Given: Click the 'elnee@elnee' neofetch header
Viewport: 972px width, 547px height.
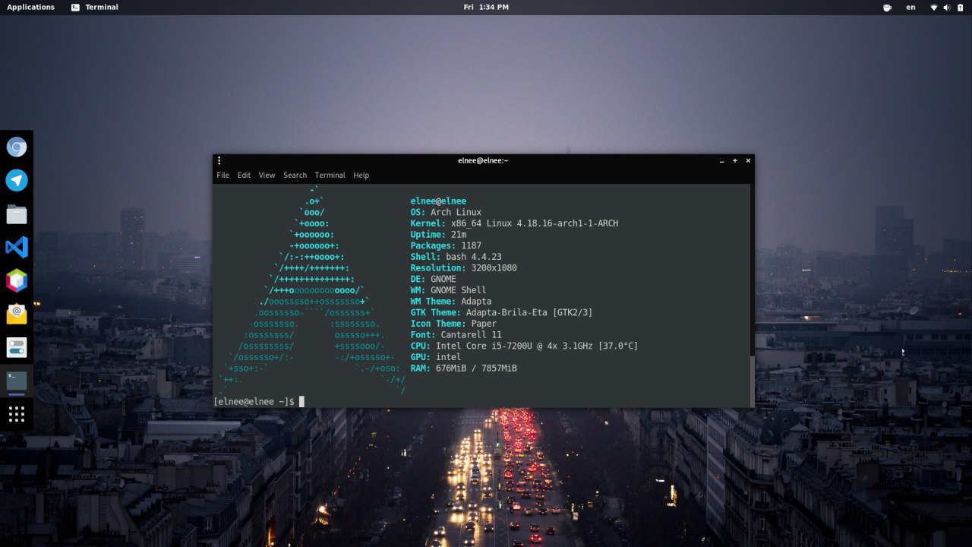Looking at the screenshot, I should coord(438,201).
